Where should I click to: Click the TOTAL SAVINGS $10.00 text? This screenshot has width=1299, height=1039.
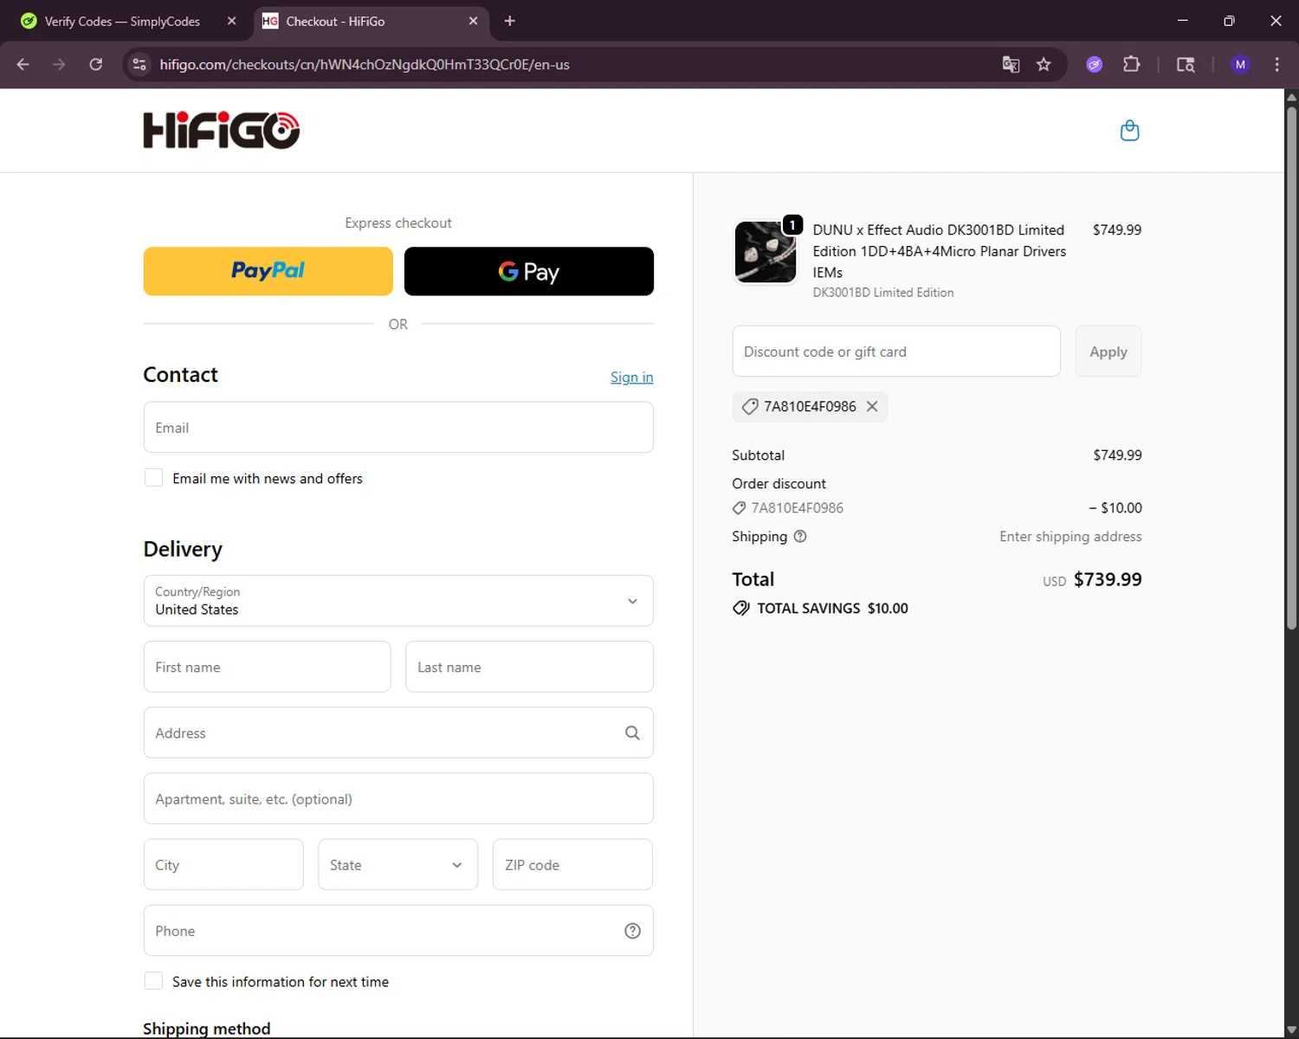832,608
